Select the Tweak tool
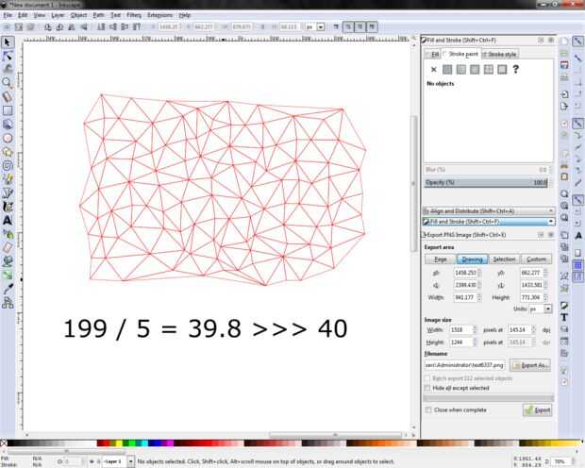The image size is (585, 468). 8,69
